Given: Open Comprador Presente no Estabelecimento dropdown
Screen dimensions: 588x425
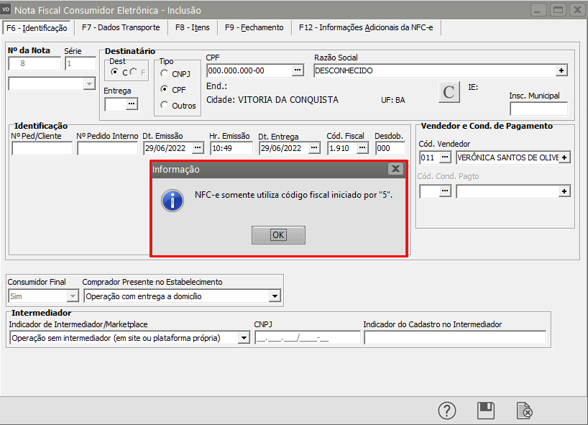Looking at the screenshot, I should click(x=275, y=296).
